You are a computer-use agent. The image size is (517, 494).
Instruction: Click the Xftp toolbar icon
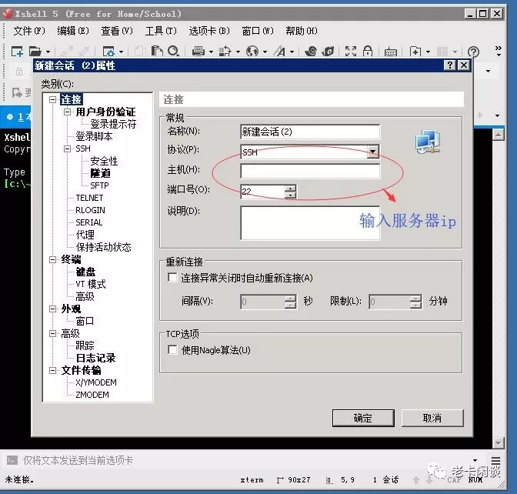329,51
